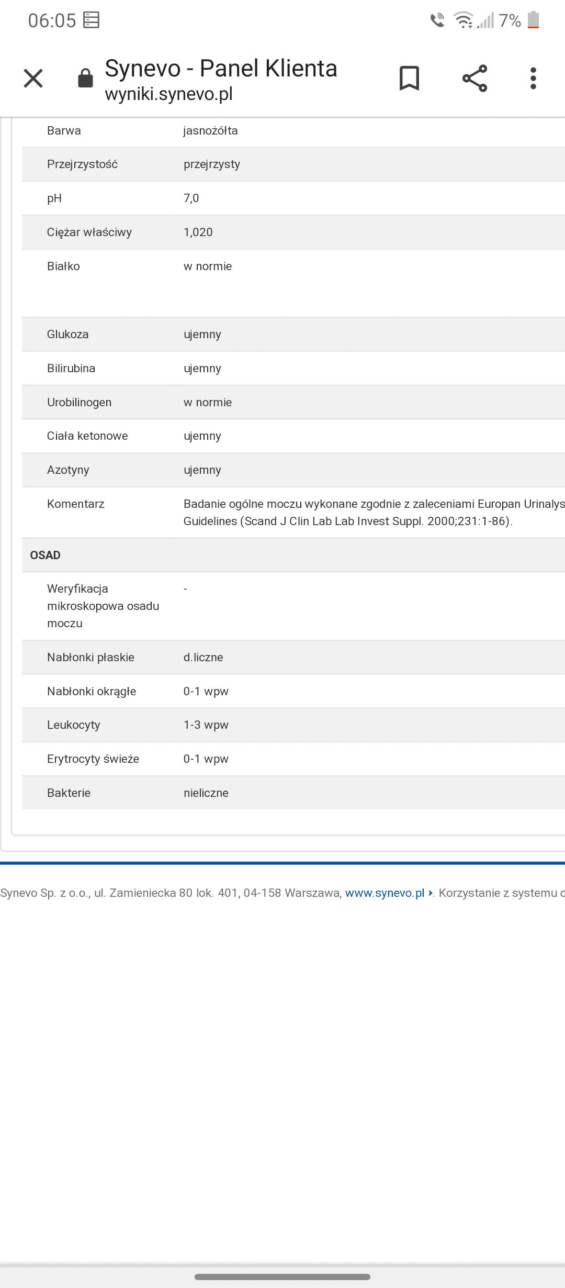Open the share icon in toolbar
The height and width of the screenshot is (1288, 565).
pyautogui.click(x=474, y=79)
